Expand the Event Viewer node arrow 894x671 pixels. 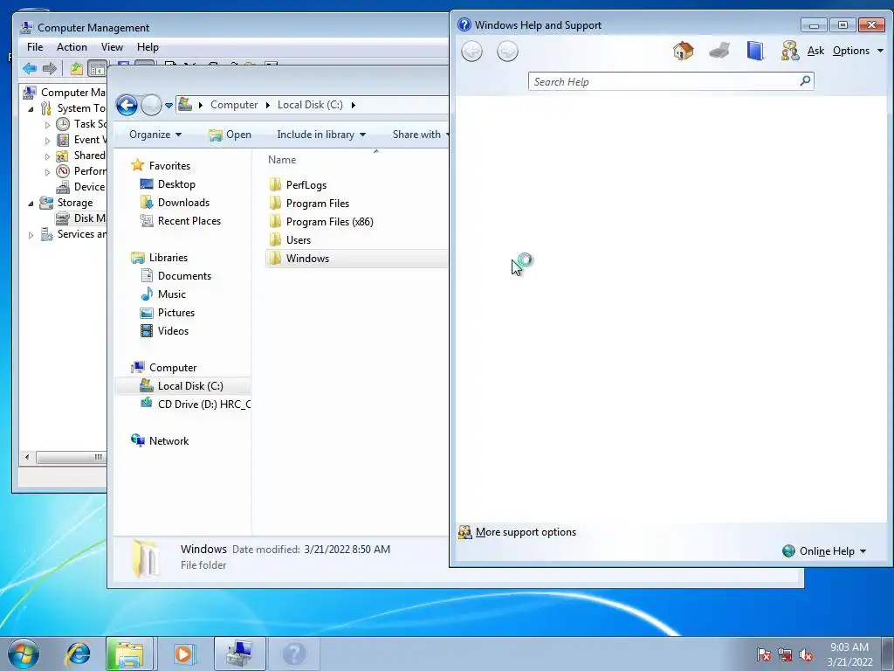(x=47, y=141)
